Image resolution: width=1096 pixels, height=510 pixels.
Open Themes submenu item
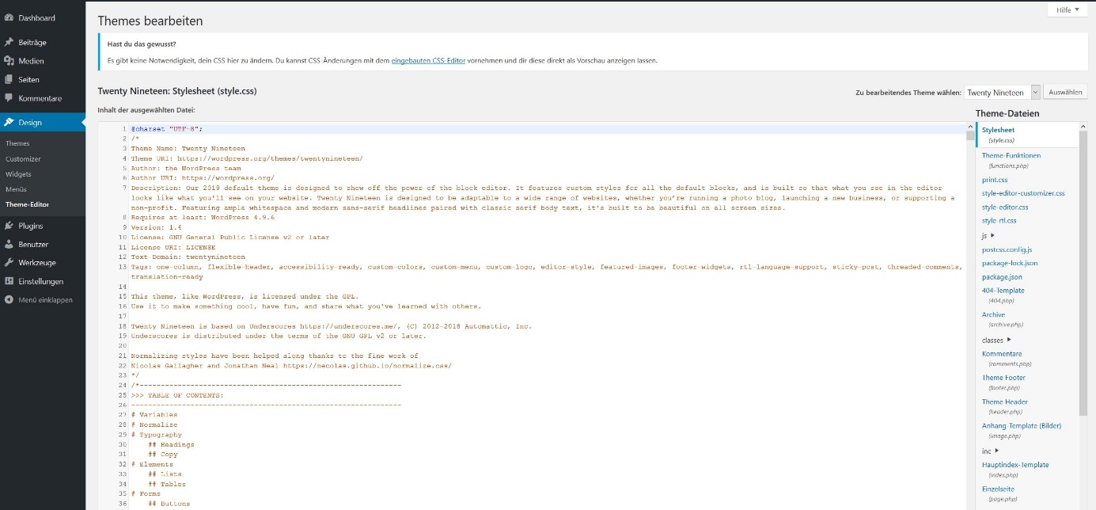click(x=17, y=143)
